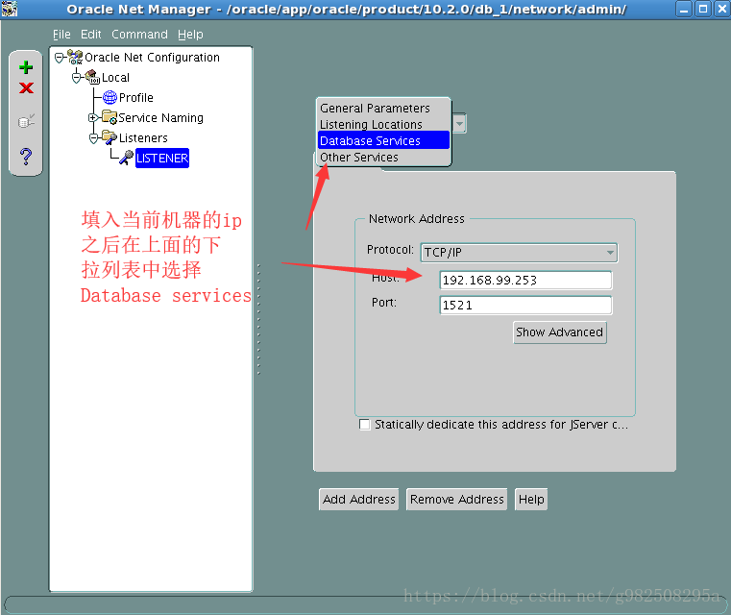Select the Service Naming label

click(160, 117)
